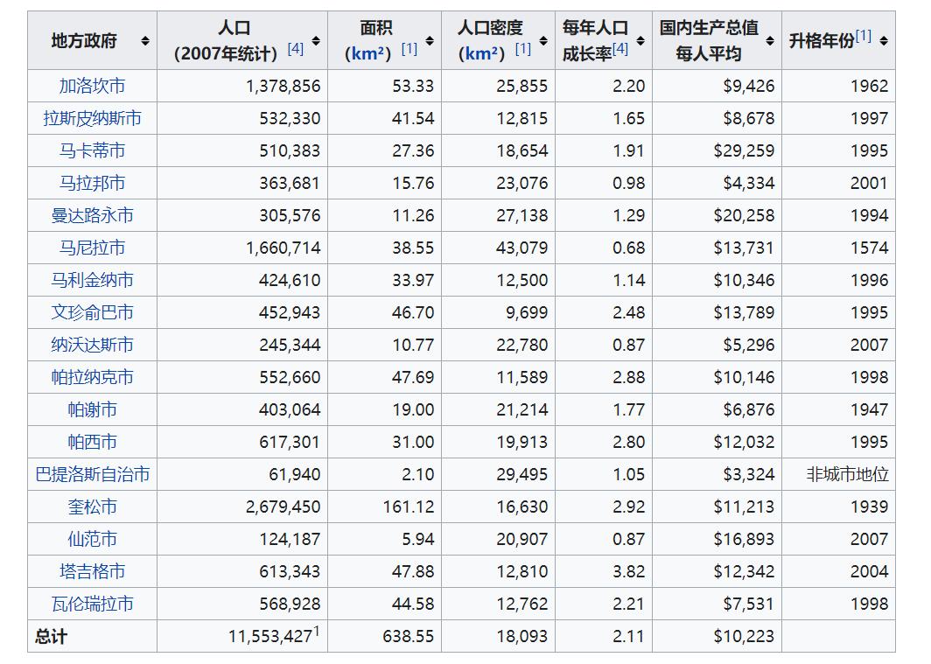
Task: Open the 加洛坎市 link
Action: 92,86
